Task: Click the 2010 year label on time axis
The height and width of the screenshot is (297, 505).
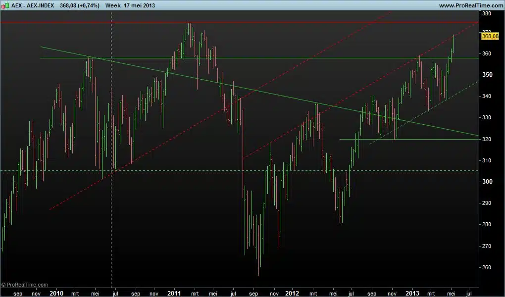Action: [56, 293]
